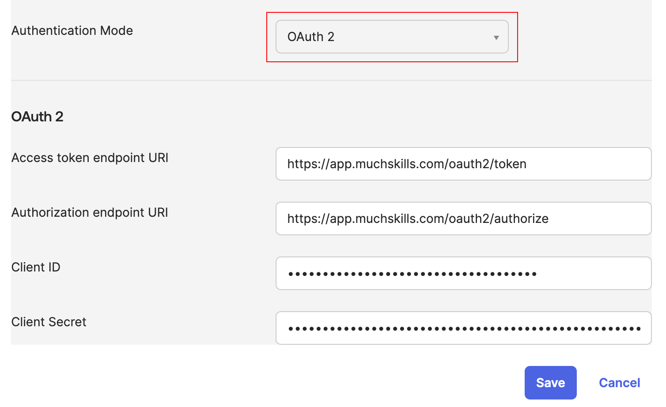The height and width of the screenshot is (407, 666).
Task: Click the Client Secret label
Action: click(x=49, y=322)
